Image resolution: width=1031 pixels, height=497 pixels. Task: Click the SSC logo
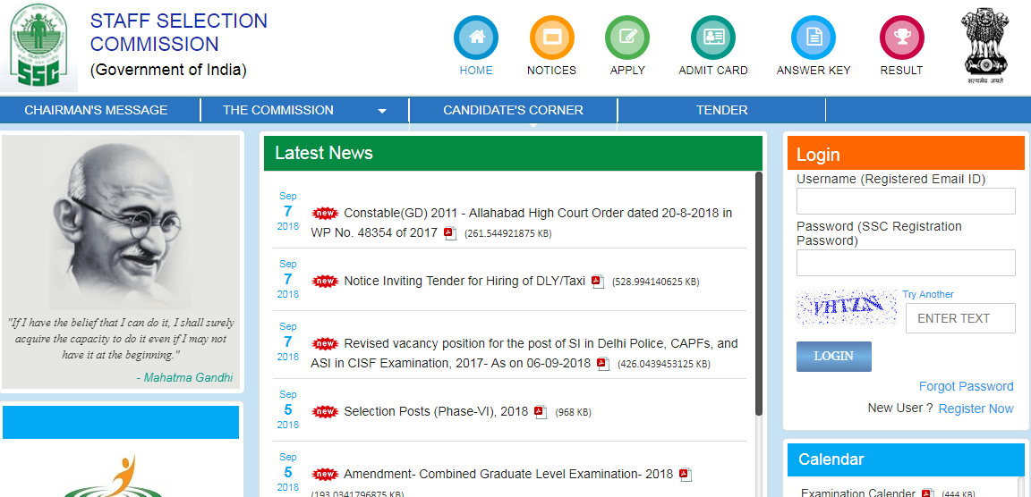pyautogui.click(x=38, y=46)
